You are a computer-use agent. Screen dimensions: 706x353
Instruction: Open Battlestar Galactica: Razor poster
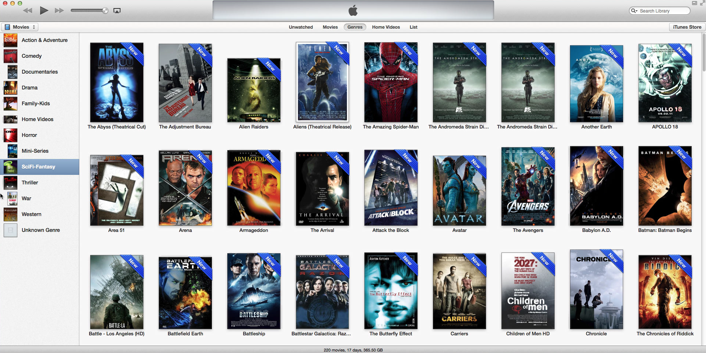click(x=322, y=292)
